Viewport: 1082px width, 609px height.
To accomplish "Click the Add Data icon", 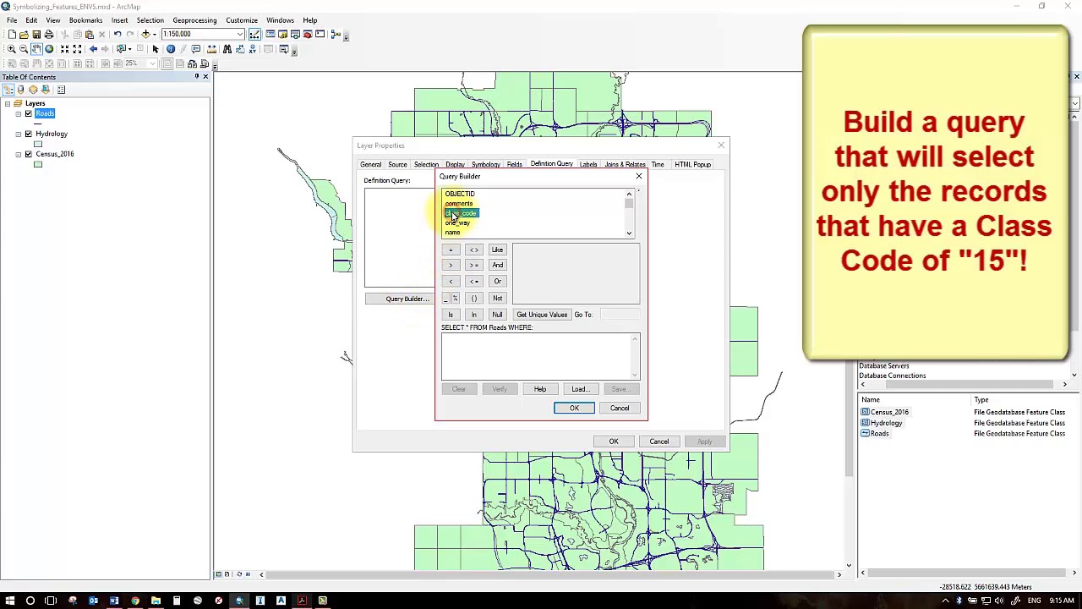I will 145,35.
